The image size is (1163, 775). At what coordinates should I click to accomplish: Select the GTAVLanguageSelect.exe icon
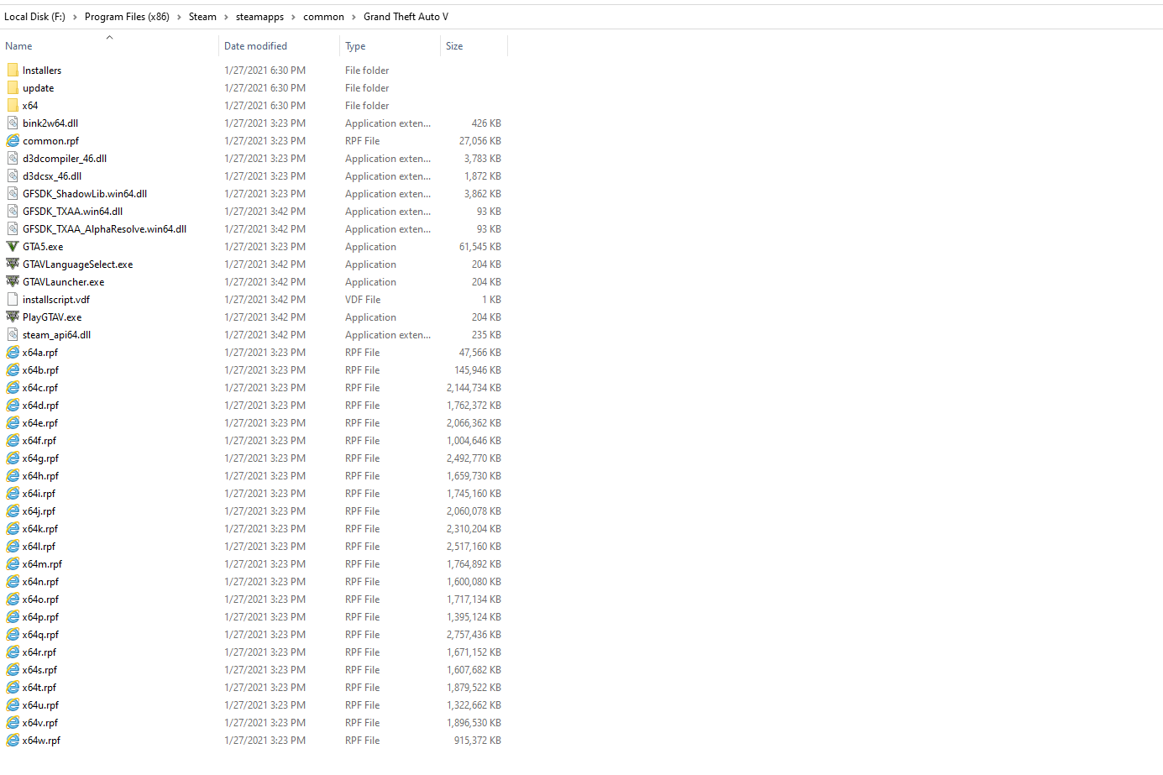pos(13,264)
